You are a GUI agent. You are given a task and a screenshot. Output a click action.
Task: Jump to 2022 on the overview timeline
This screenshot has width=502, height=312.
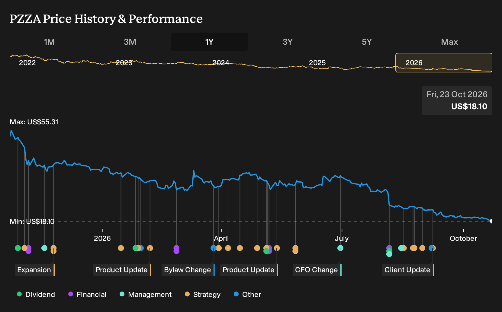[x=27, y=63]
